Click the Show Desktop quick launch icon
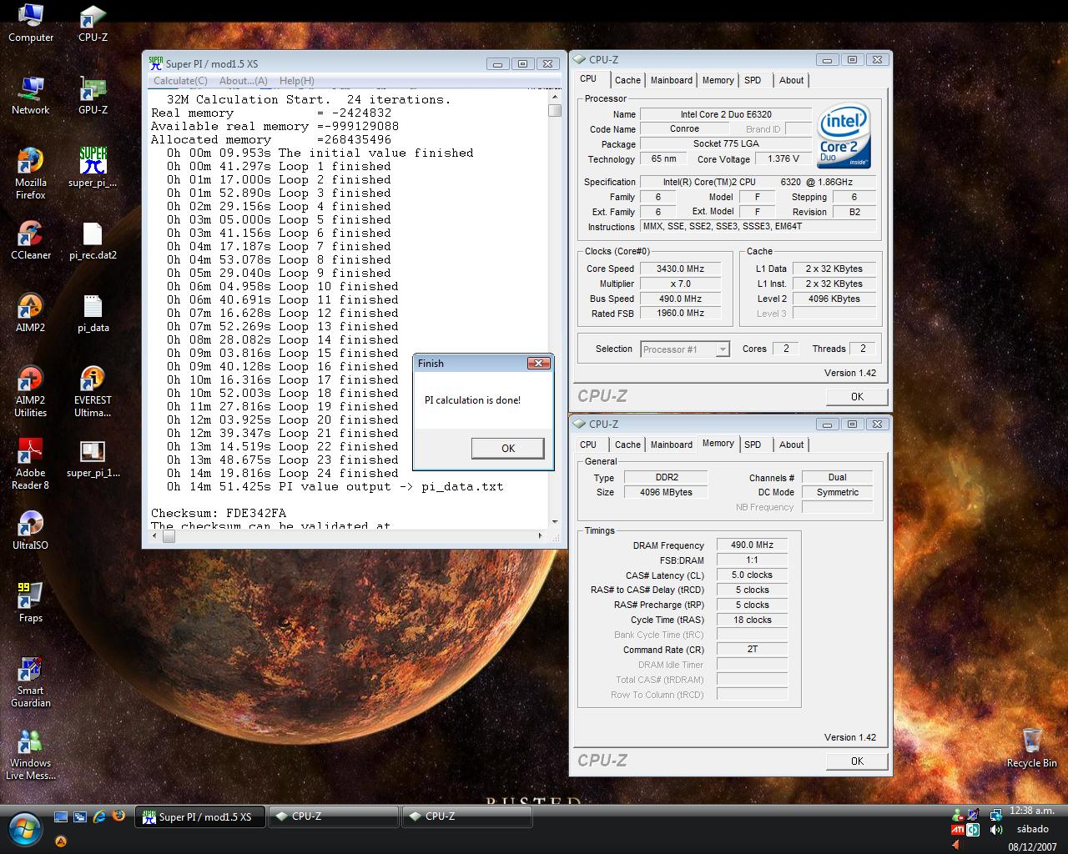Screen dimensions: 1068x854 (61, 816)
